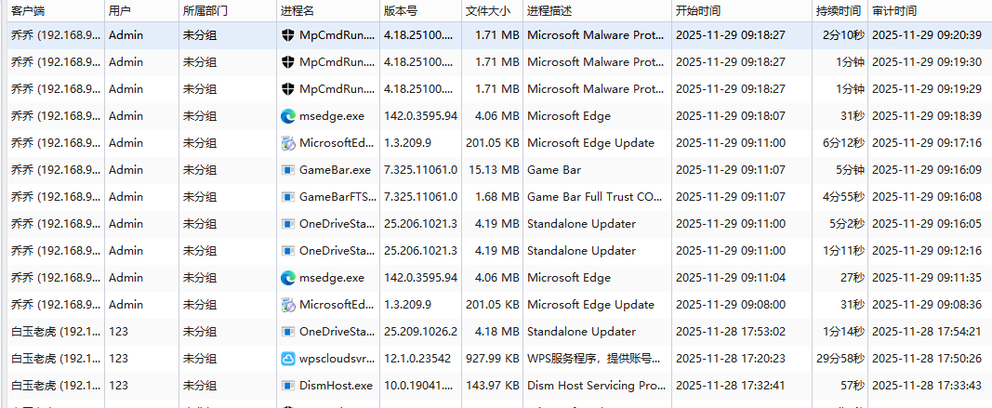Select the 2分10秒 duration cell
This screenshot has height=408, width=992.
(x=843, y=35)
